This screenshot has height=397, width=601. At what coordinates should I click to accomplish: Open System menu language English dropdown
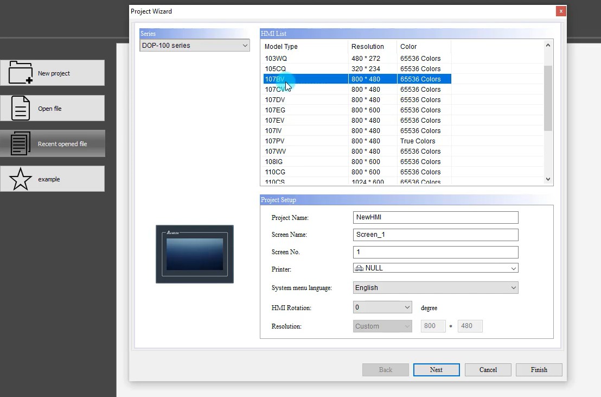coord(436,288)
